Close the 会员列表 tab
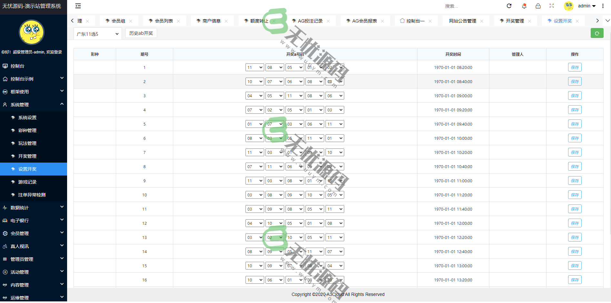611x303 pixels. pos(178,21)
